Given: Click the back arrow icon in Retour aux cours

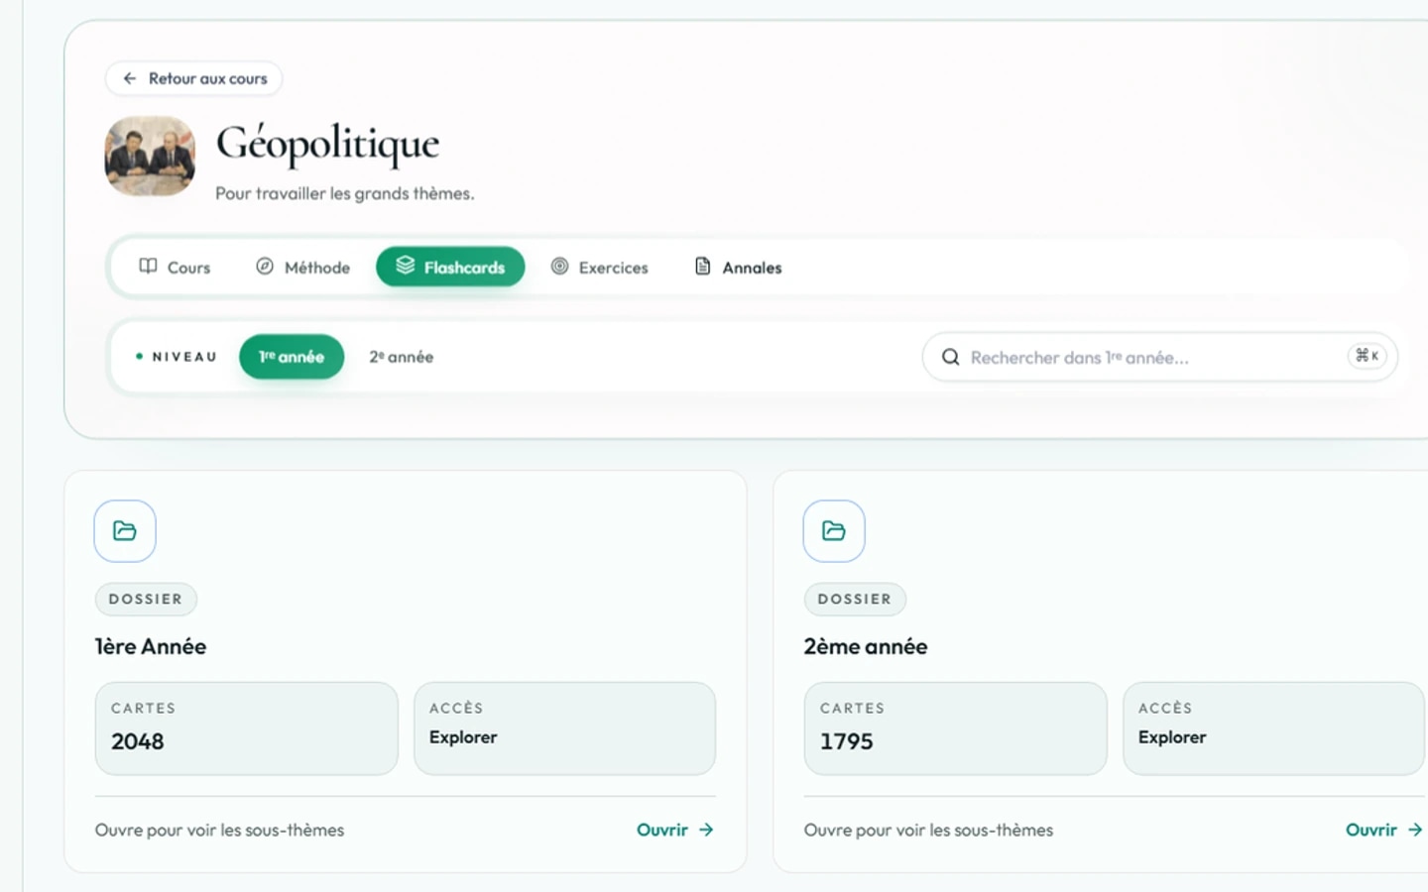Looking at the screenshot, I should point(130,78).
